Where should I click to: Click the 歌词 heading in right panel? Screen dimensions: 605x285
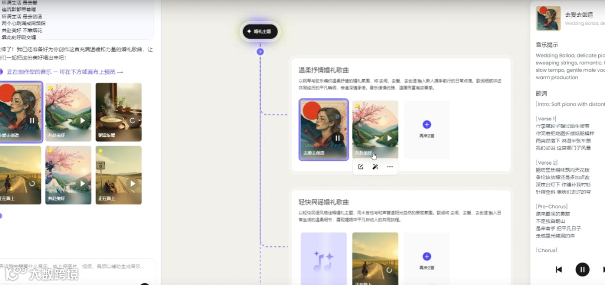(541, 94)
